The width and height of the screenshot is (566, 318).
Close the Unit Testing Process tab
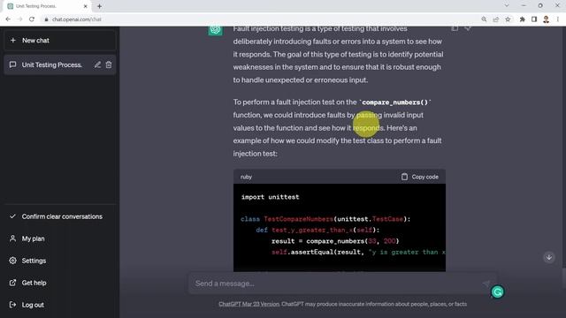[86, 6]
